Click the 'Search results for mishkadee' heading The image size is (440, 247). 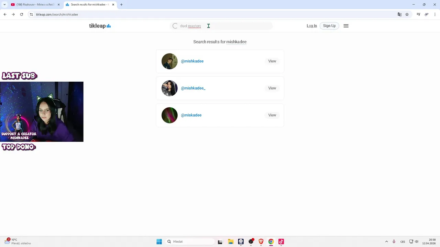pyautogui.click(x=220, y=42)
